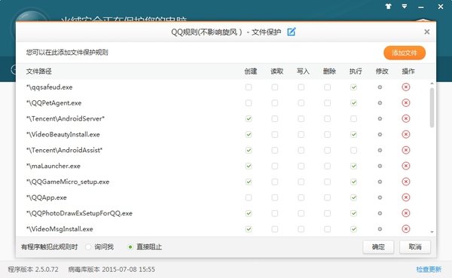Click the skin shirt icon in title bar

(388, 6)
